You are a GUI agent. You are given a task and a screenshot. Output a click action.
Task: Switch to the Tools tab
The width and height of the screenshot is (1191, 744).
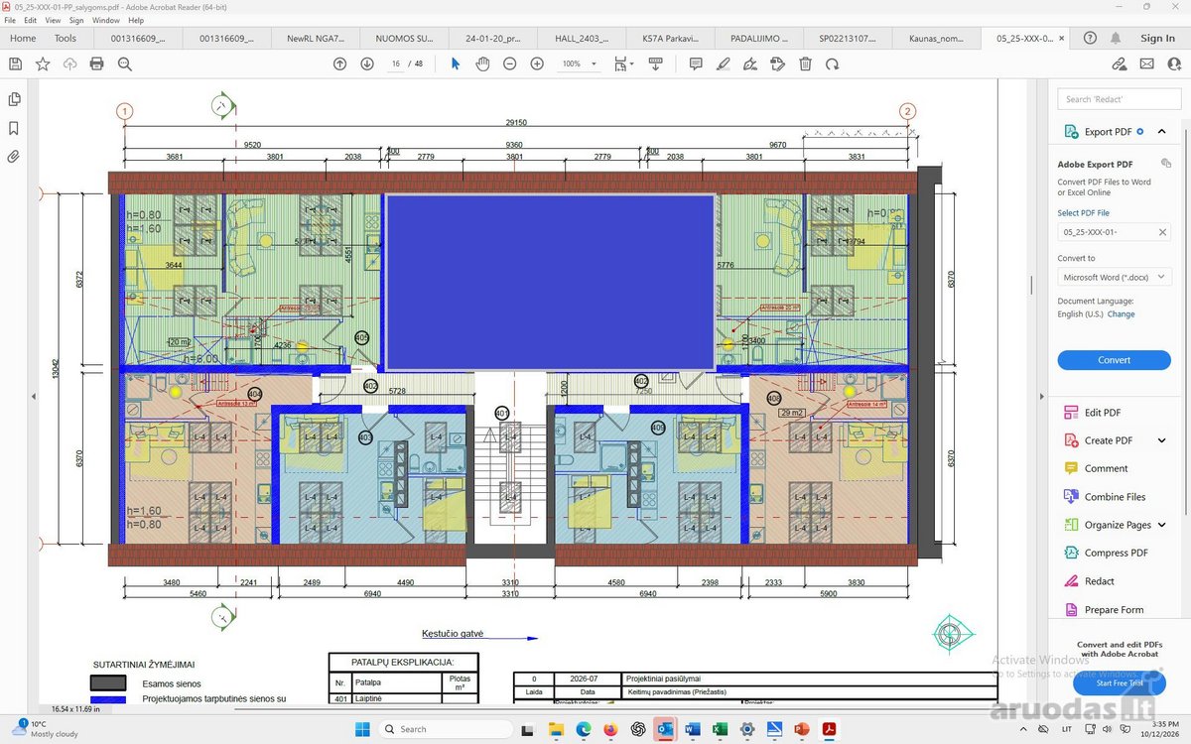(x=66, y=38)
